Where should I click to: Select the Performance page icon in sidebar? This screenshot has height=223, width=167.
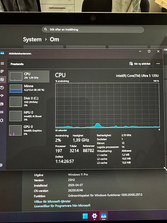(2, 80)
